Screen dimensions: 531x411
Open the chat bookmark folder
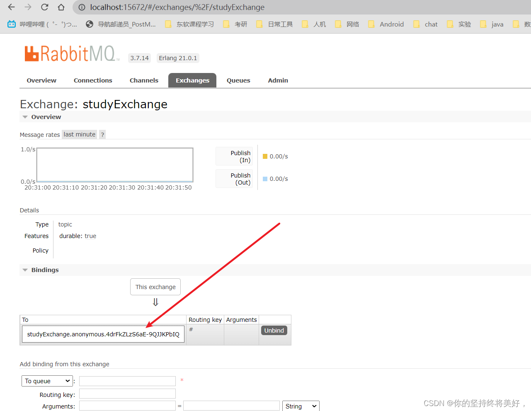point(425,24)
